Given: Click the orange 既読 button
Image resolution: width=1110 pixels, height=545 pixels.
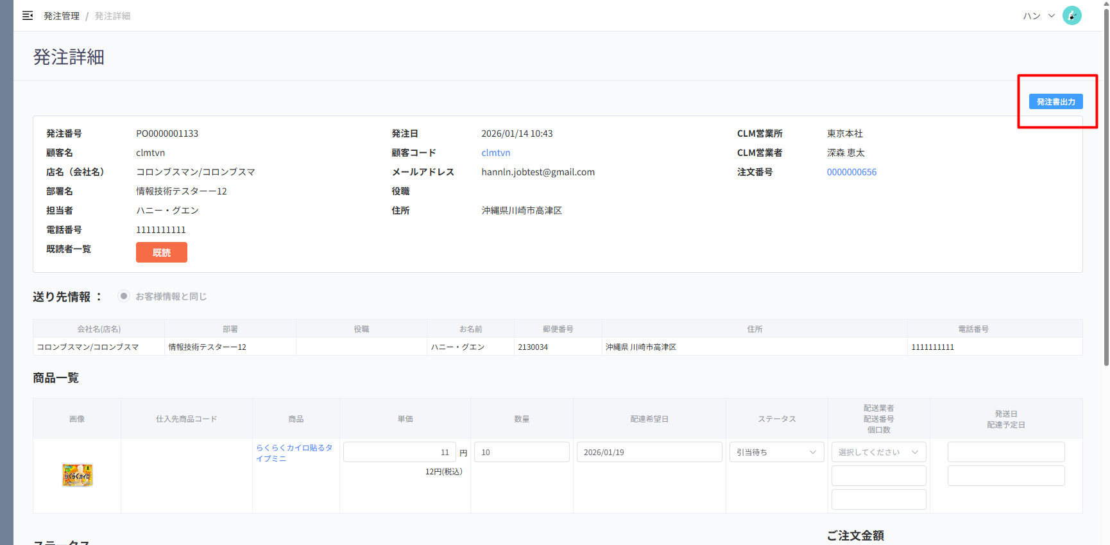Looking at the screenshot, I should point(161,252).
